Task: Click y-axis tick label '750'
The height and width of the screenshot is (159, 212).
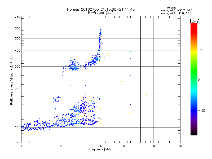Action: click(x=17, y=17)
